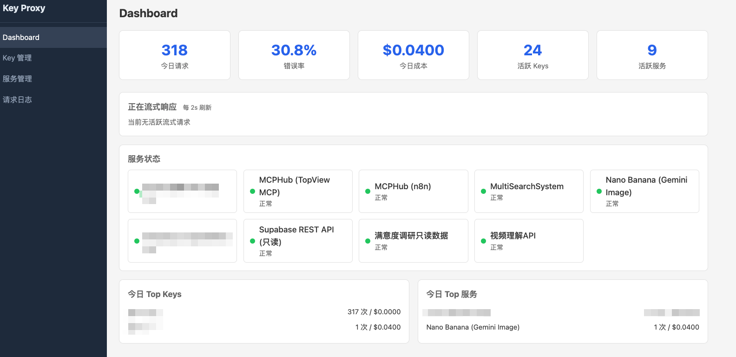Click 正常 status under 满意度调研只读数据
This screenshot has height=357, width=736.
click(x=381, y=247)
